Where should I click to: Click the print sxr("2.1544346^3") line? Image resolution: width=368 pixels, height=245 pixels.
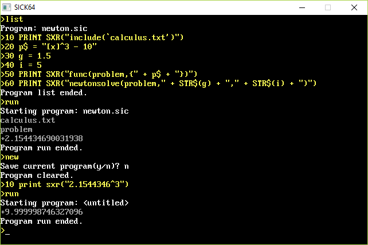point(65,185)
